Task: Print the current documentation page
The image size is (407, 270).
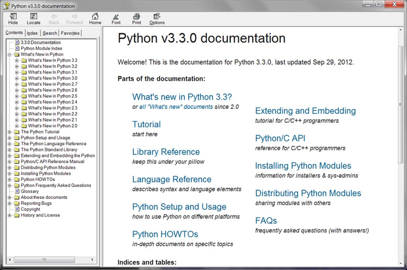Action: point(136,19)
